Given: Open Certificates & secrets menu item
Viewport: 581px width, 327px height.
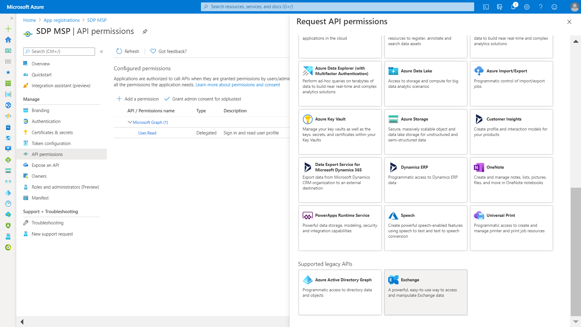Looking at the screenshot, I should pyautogui.click(x=52, y=132).
